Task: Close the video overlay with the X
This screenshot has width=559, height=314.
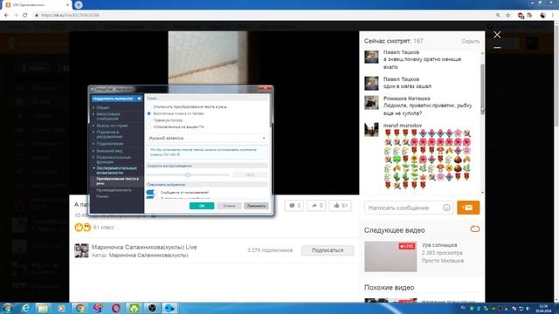Action: click(497, 35)
